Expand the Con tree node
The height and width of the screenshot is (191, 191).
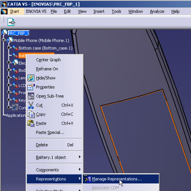(x=9, y=107)
